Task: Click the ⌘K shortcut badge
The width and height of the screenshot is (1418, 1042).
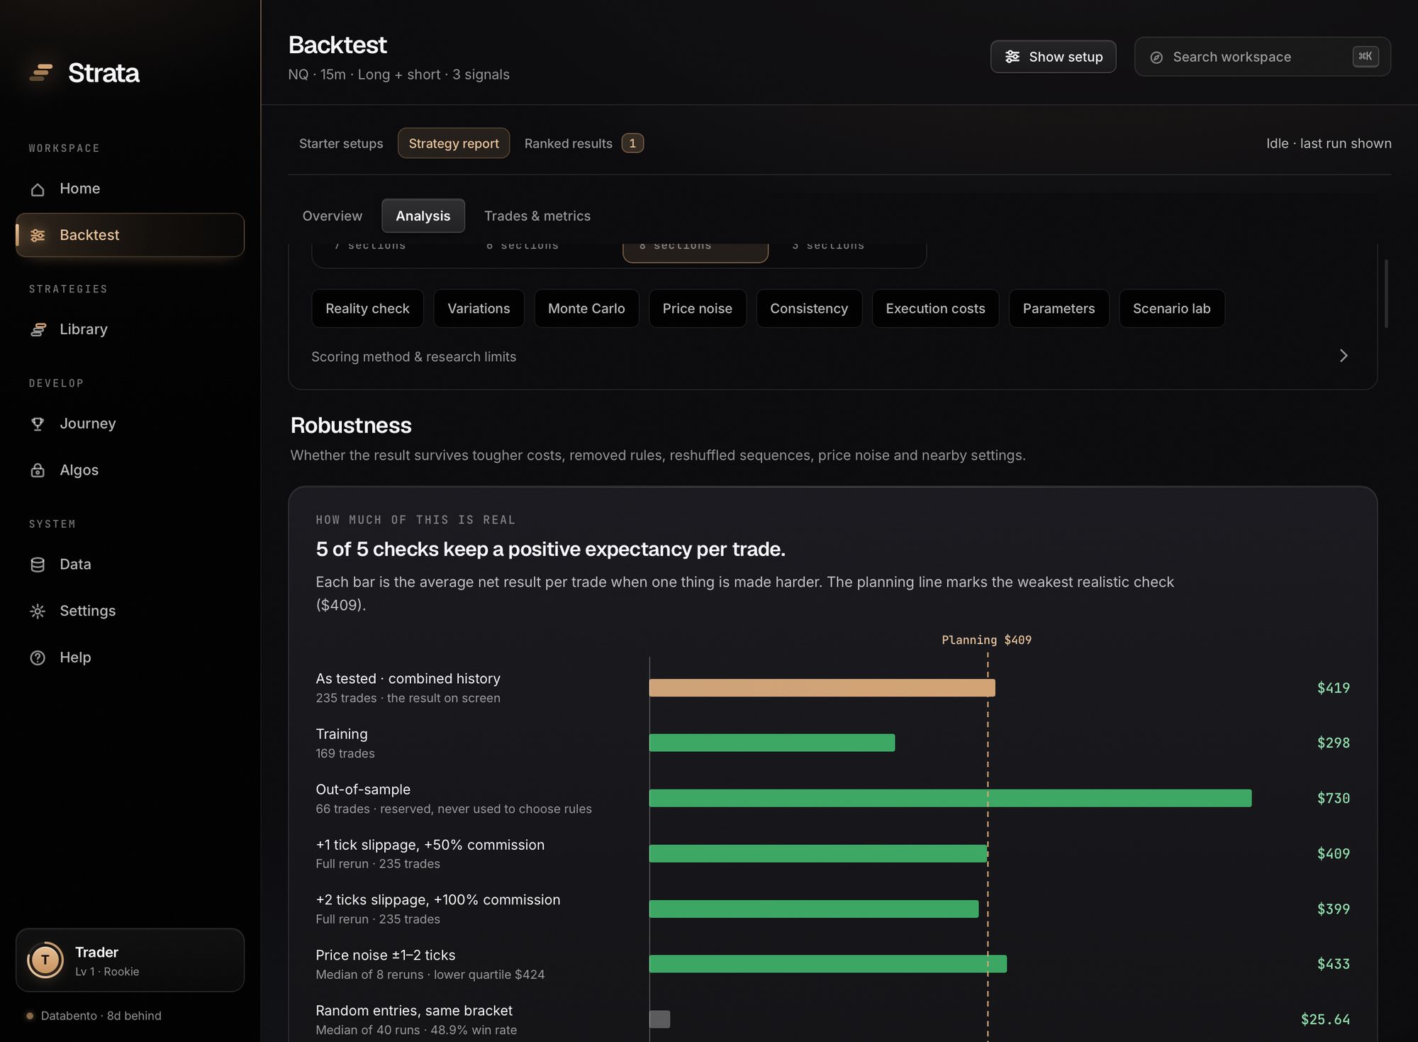Action: point(1366,57)
